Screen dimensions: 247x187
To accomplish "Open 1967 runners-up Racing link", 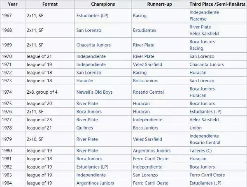I will pos(140,16).
